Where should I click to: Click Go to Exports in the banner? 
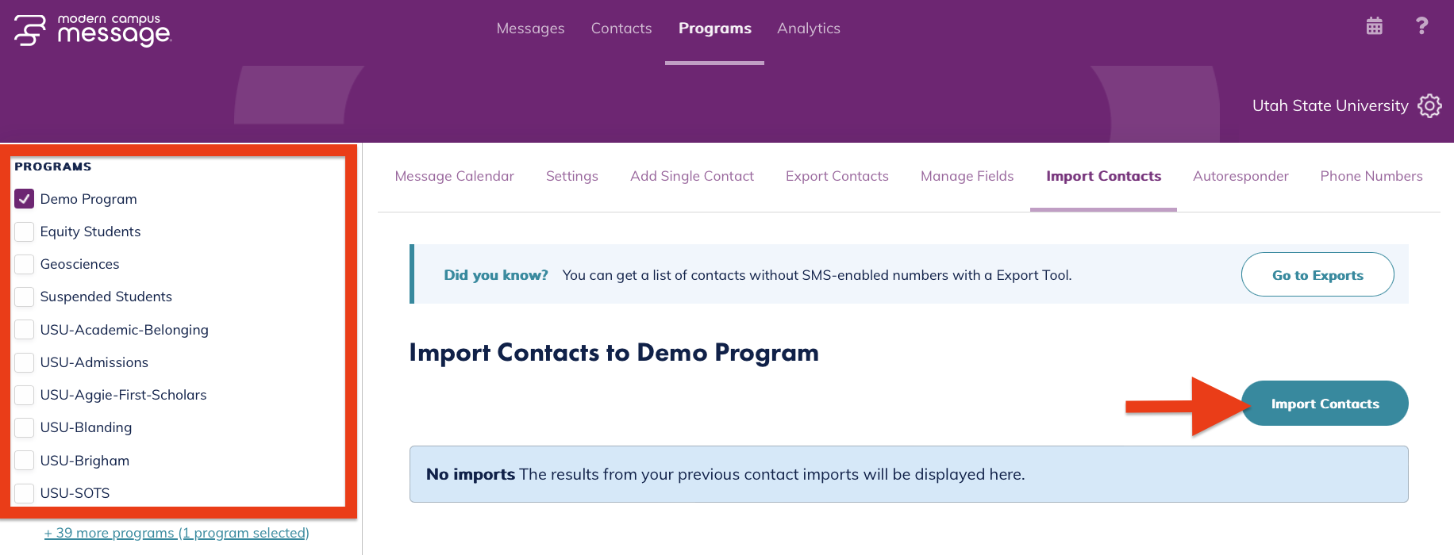tap(1317, 274)
